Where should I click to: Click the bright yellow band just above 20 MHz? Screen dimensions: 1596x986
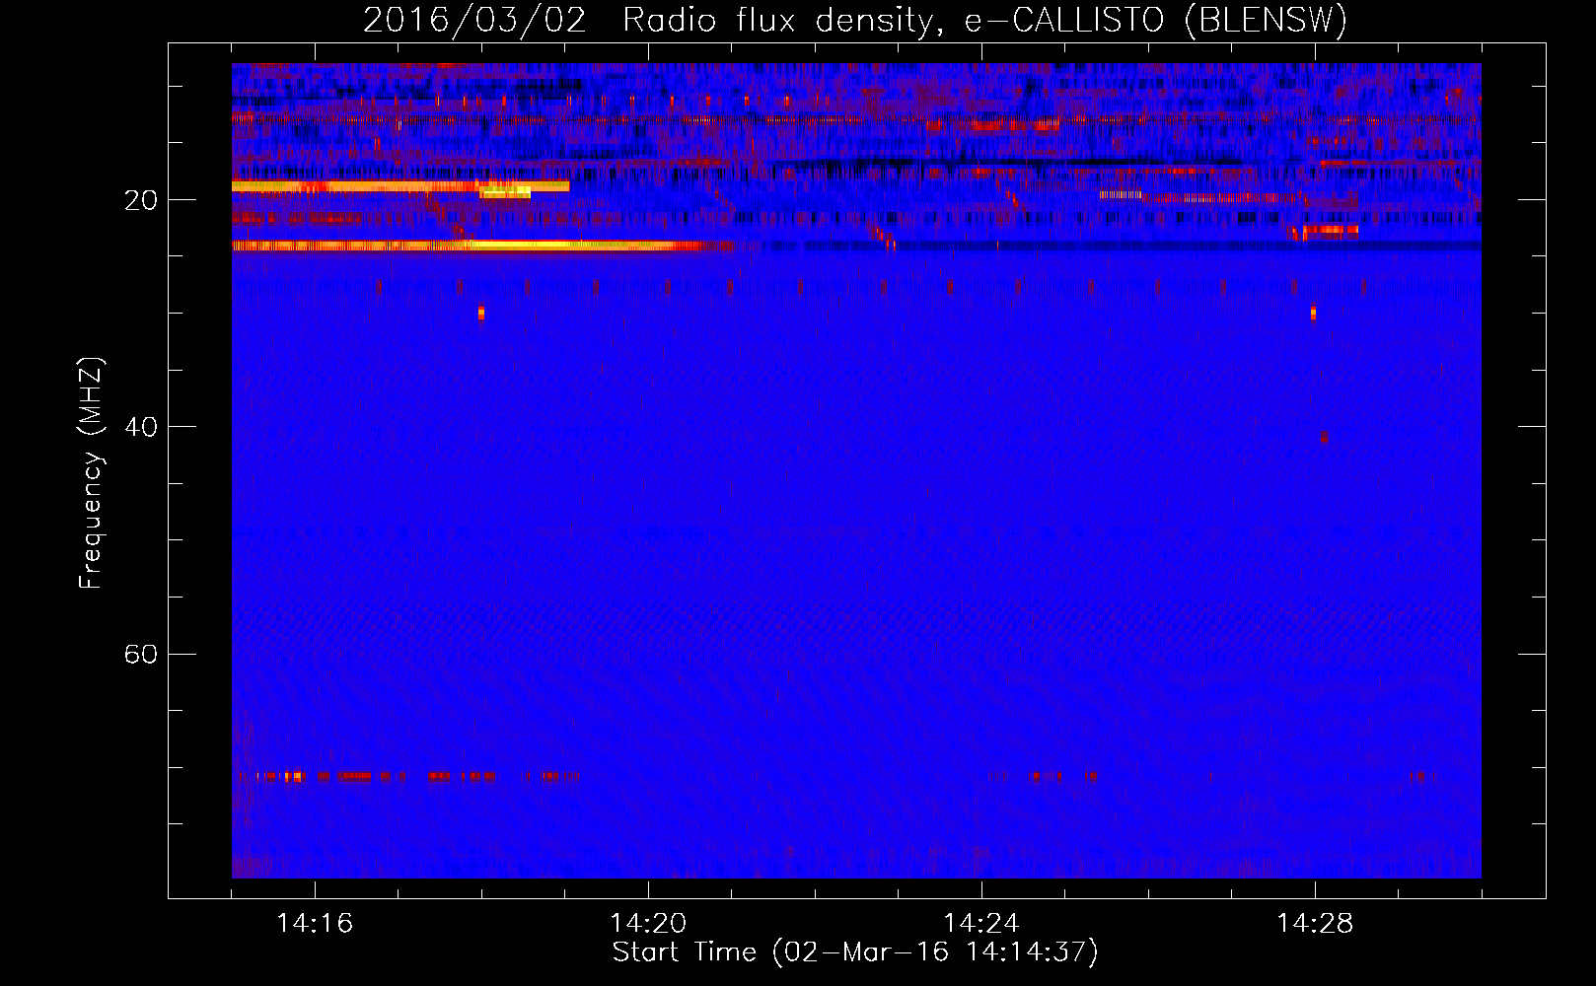[x=400, y=185]
